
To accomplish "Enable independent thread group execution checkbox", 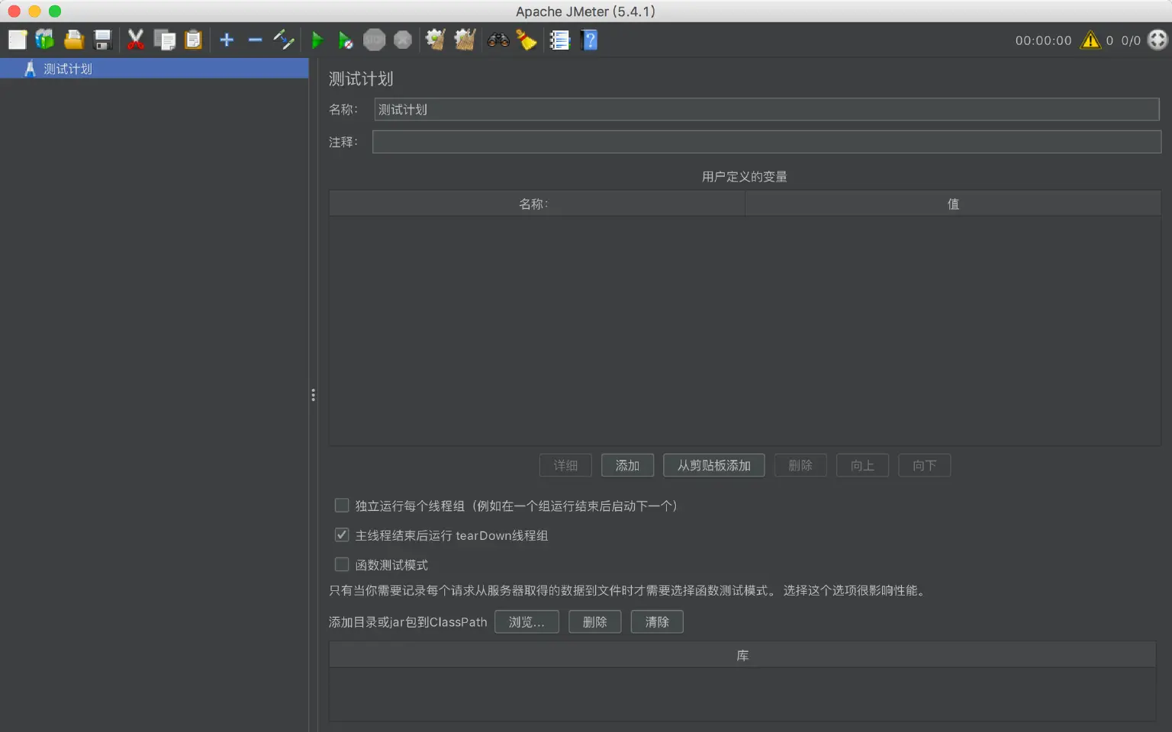I will 342,505.
